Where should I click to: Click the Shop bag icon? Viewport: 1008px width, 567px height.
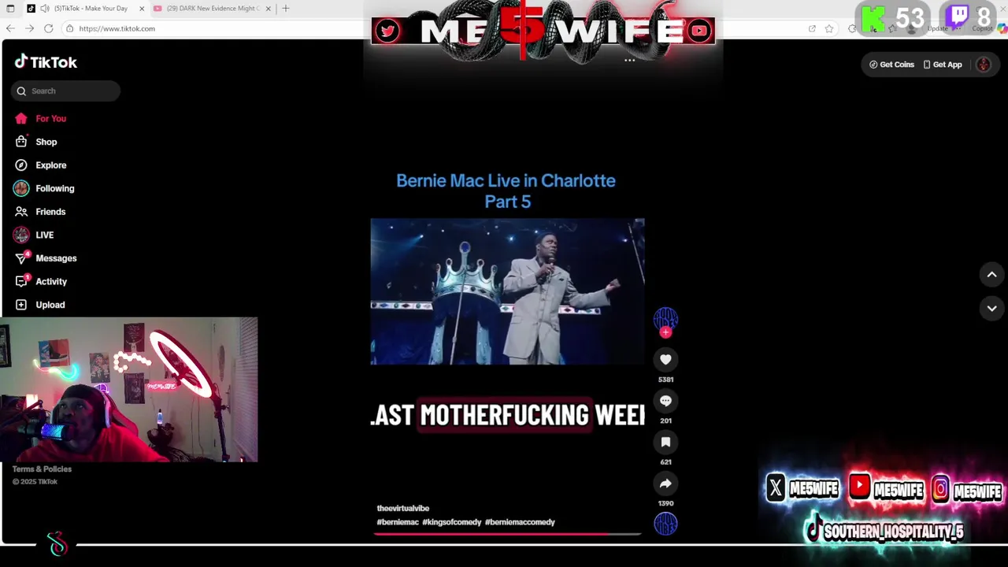(x=21, y=142)
